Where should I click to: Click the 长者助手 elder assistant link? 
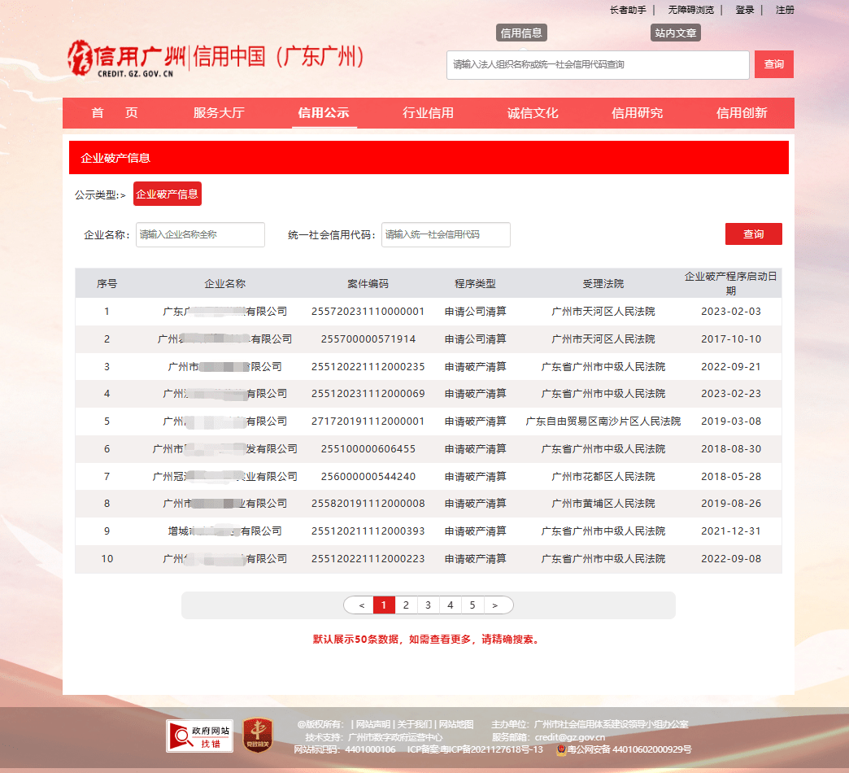pos(627,10)
